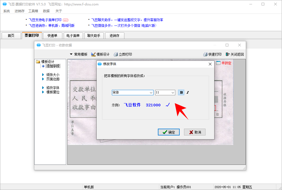Open the font name dropdown showing 宋体
Screen dimensions: 282x190
[133, 93]
